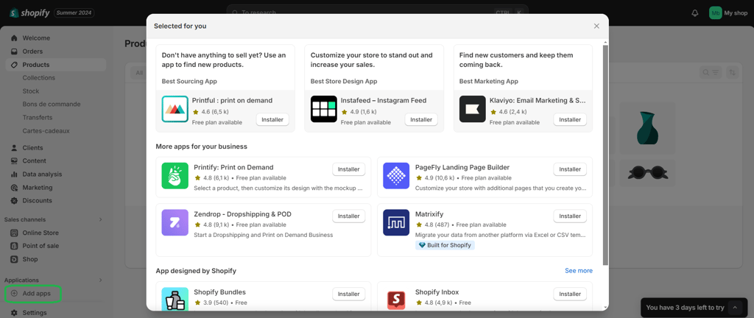754x318 pixels.
Task: Click the Best Marketing App label
Action: (x=489, y=82)
